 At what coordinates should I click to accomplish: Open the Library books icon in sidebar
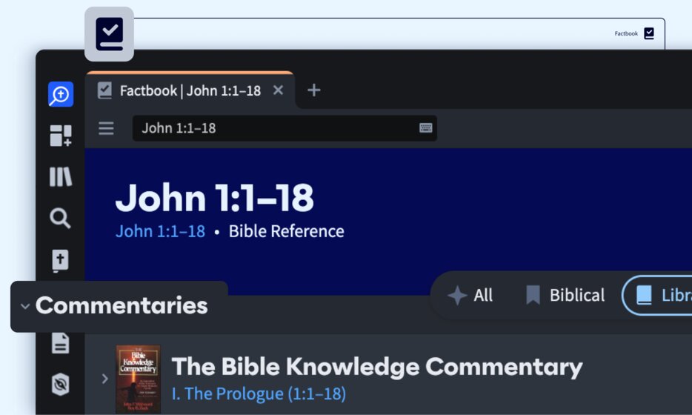click(61, 176)
